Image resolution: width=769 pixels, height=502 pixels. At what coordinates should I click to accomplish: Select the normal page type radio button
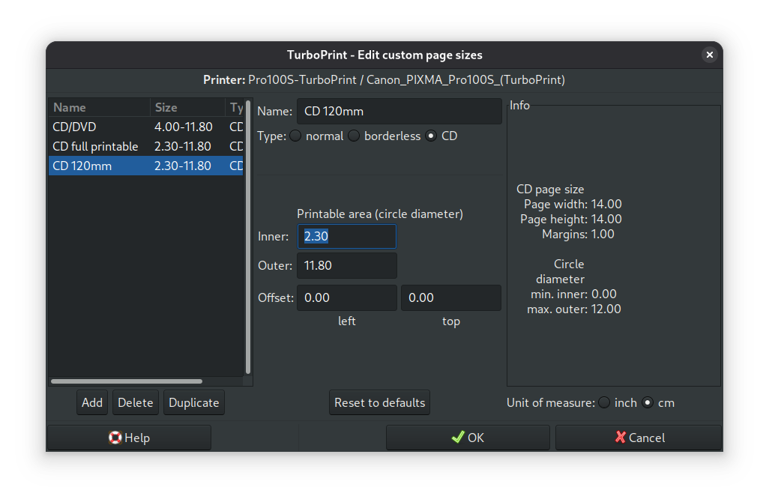click(x=296, y=136)
